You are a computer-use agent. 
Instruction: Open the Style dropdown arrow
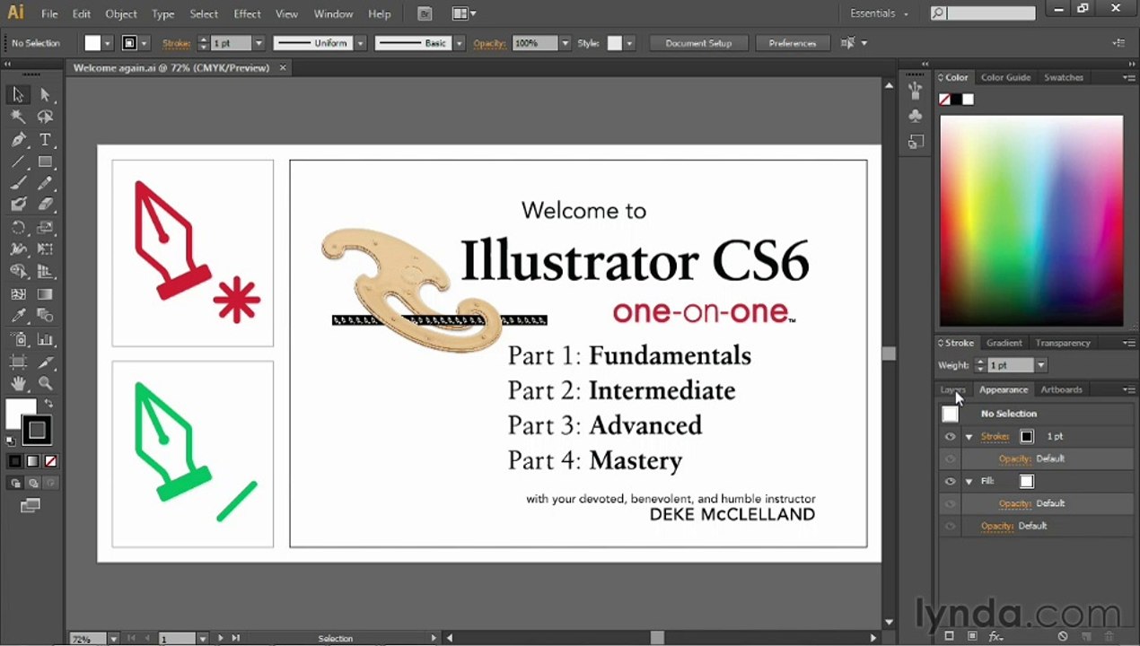pos(629,43)
